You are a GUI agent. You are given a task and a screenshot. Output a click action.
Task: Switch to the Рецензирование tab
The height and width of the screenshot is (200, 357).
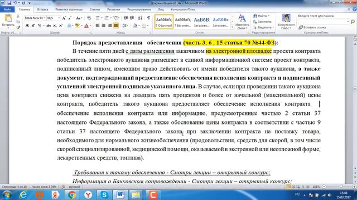(x=139, y=9)
